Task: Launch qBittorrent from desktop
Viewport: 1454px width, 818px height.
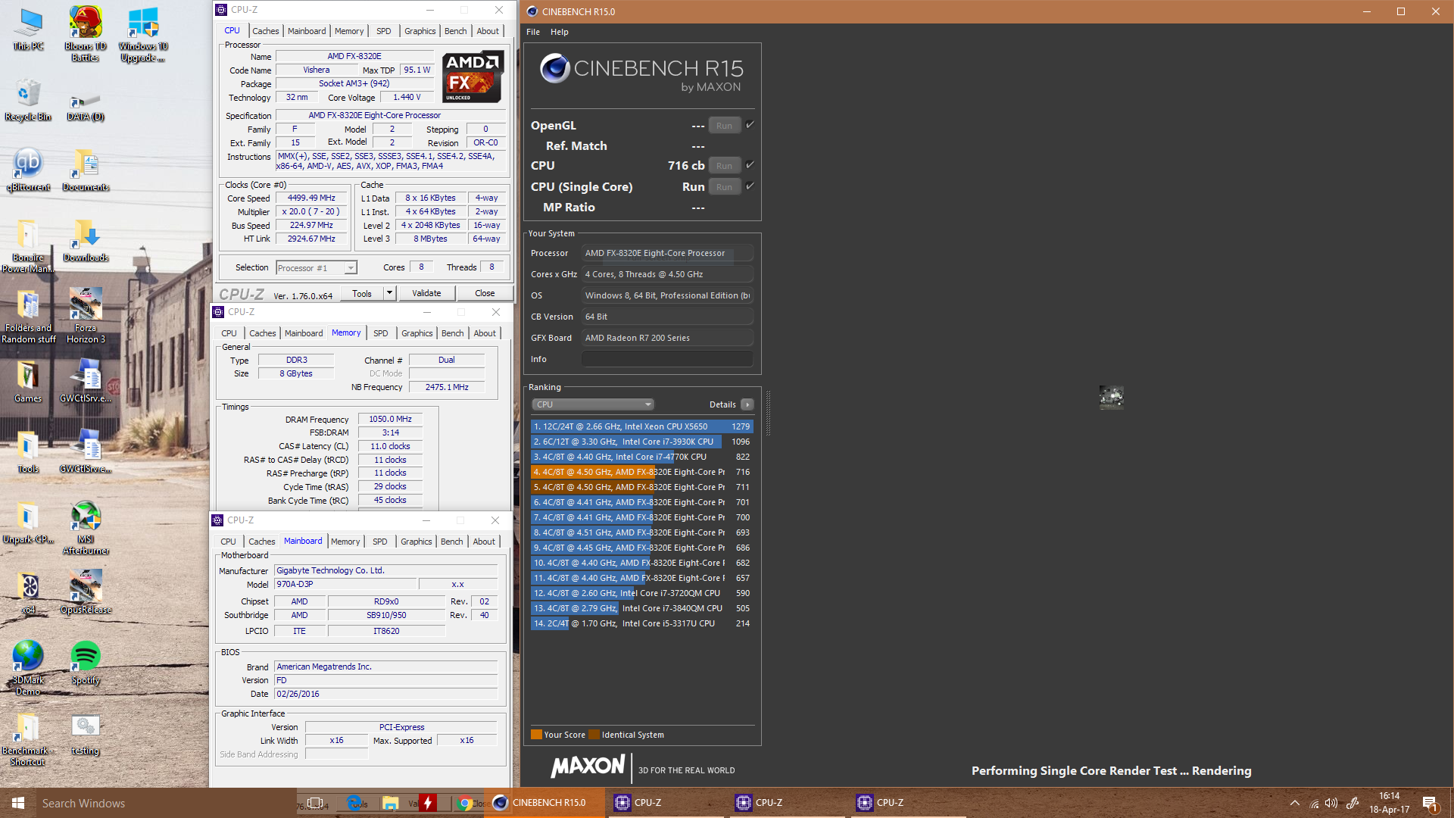Action: pyautogui.click(x=28, y=169)
